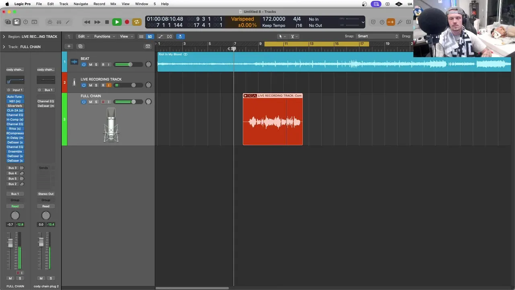Open the Snap Smart popup menu
This screenshot has width=515, height=290.
pos(377,36)
